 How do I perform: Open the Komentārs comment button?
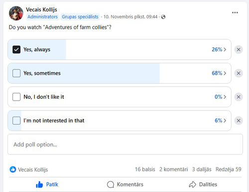125,185
